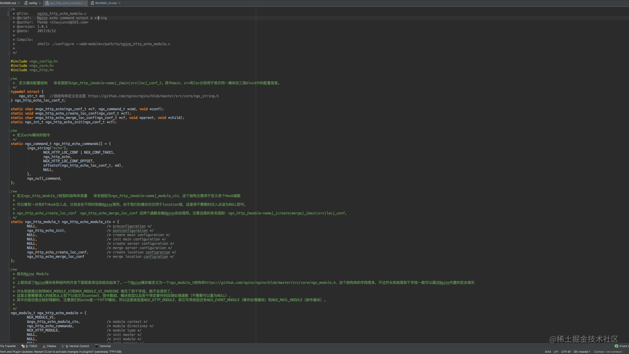629x354 pixels.
Task: Open the File Transfer tool window
Action: coord(8,346)
